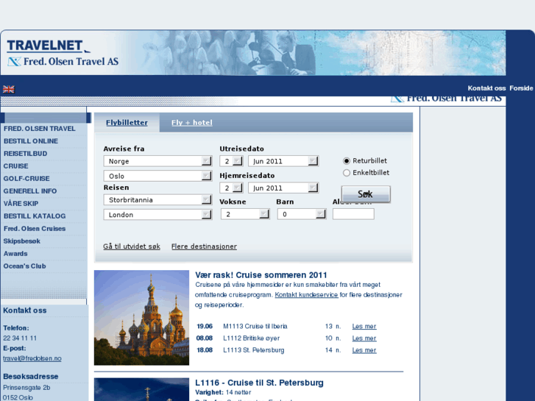Open the Hjemreisedato month dropdown
Image resolution: width=535 pixels, height=401 pixels.
[283, 188]
